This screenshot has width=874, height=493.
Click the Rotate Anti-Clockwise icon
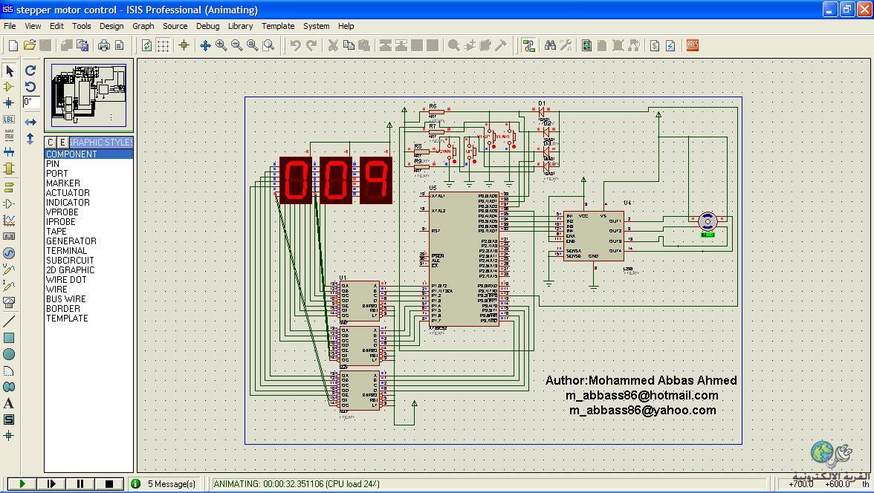[30, 87]
